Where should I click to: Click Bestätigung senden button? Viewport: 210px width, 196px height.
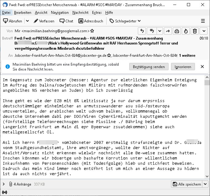149,67
